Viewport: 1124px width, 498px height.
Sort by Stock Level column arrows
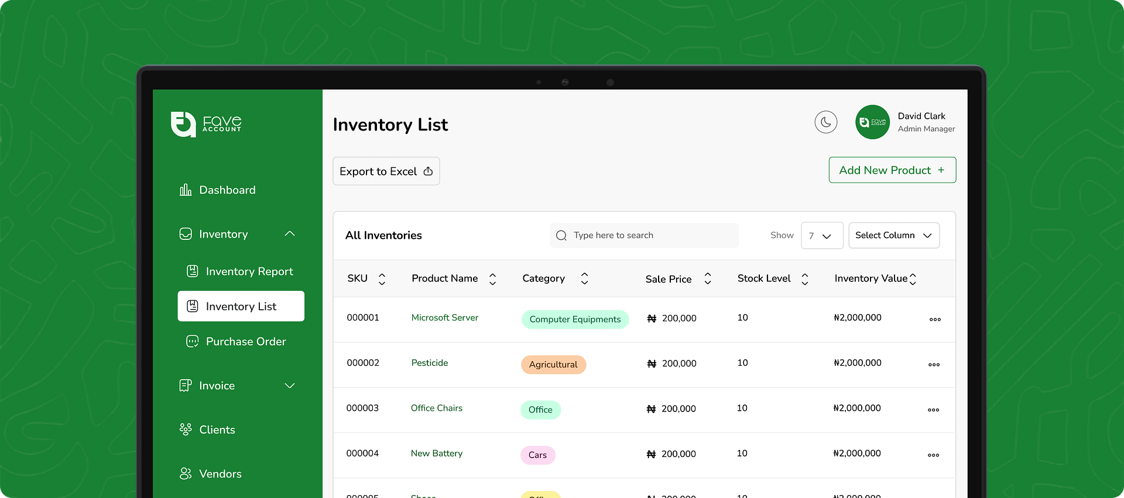pos(804,279)
